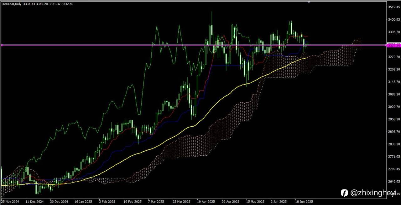This screenshot has width=401, height=205.
Task: Click the 2646.95 price scale label
Action: (x=394, y=182)
